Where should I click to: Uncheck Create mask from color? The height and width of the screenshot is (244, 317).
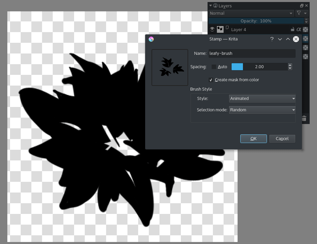pyautogui.click(x=211, y=80)
